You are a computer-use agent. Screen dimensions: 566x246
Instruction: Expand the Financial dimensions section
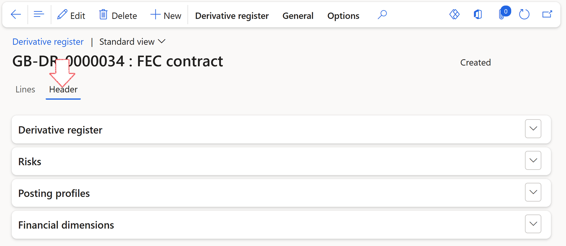point(533,224)
